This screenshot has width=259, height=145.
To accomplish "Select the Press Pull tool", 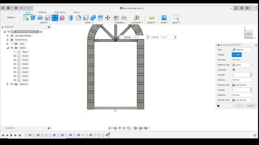I will click(71, 18).
